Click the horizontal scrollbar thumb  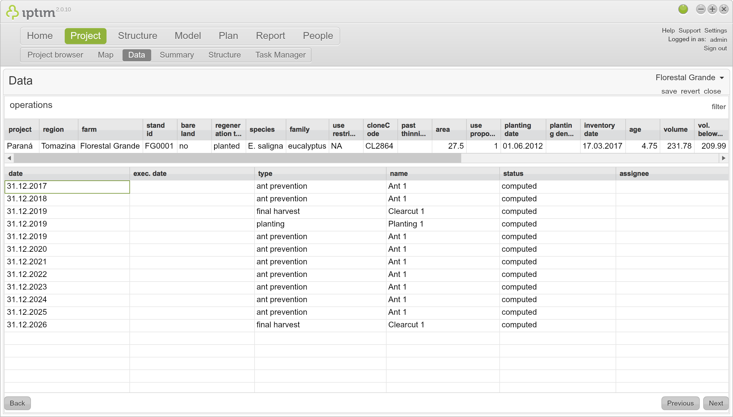237,158
